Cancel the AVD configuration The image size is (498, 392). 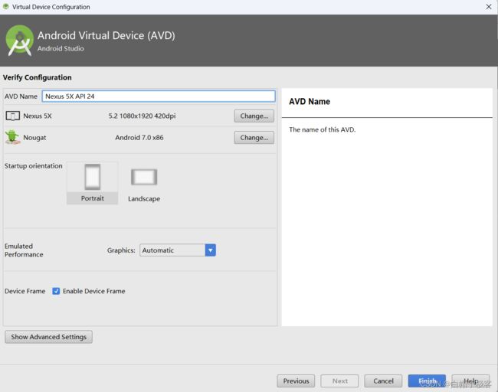click(383, 381)
